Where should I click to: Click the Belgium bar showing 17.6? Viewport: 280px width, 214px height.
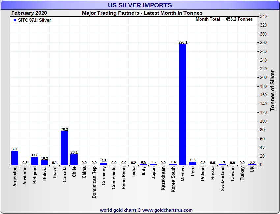[x=35, y=161]
